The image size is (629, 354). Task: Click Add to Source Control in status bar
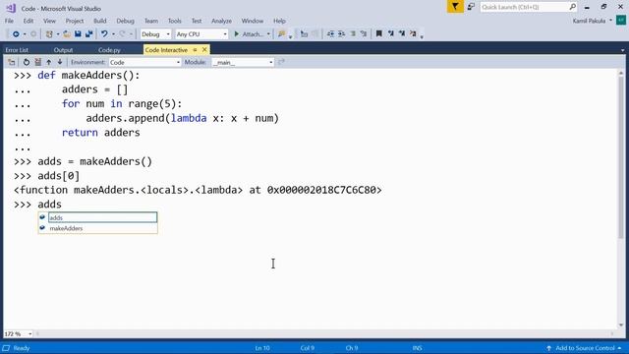[x=585, y=348]
